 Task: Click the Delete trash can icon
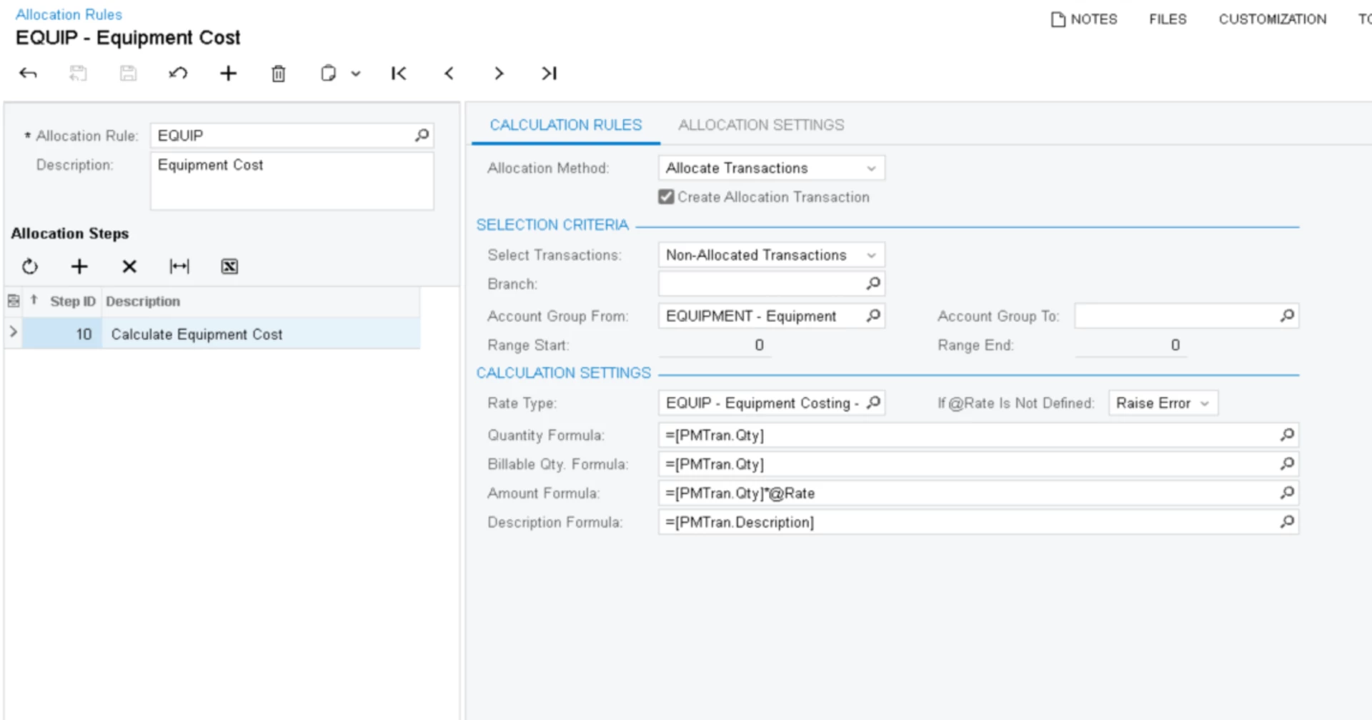pyautogui.click(x=279, y=73)
